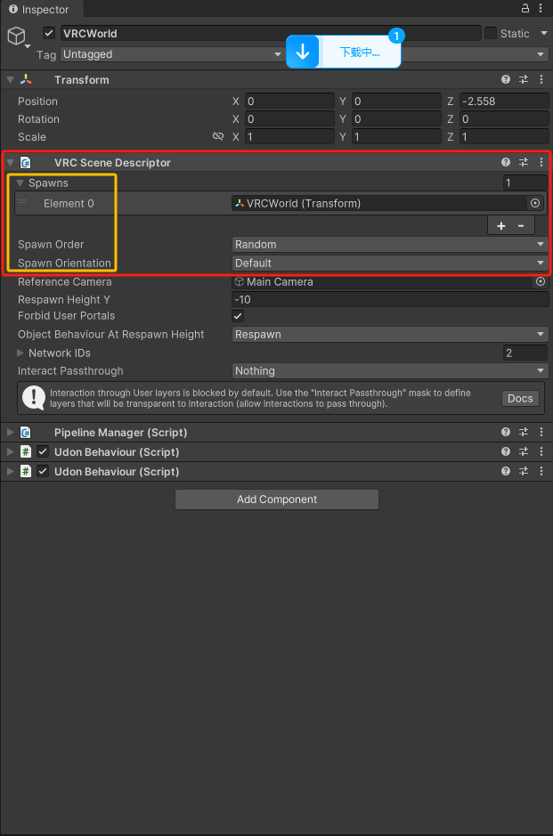Open Transform component context menu
Screen dimensions: 553x836
pyautogui.click(x=541, y=79)
